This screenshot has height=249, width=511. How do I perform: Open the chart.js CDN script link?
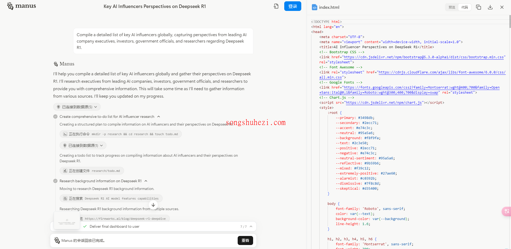pyautogui.click(x=384, y=103)
